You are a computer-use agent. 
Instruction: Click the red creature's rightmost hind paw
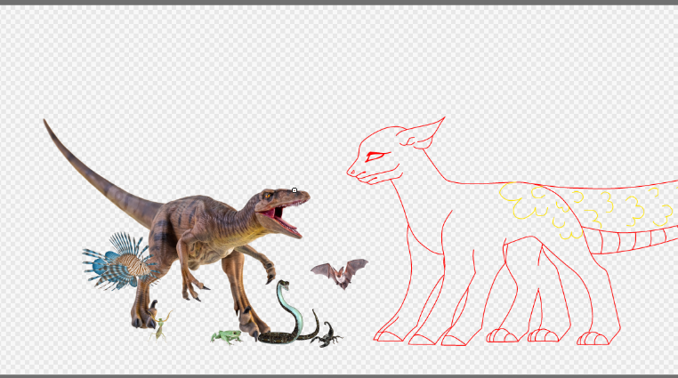tap(593, 338)
